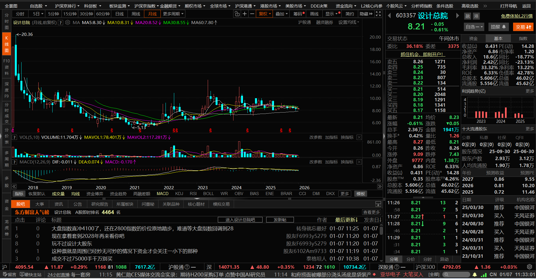
Task: Select the 资讯 tab
Action: tap(59, 204)
